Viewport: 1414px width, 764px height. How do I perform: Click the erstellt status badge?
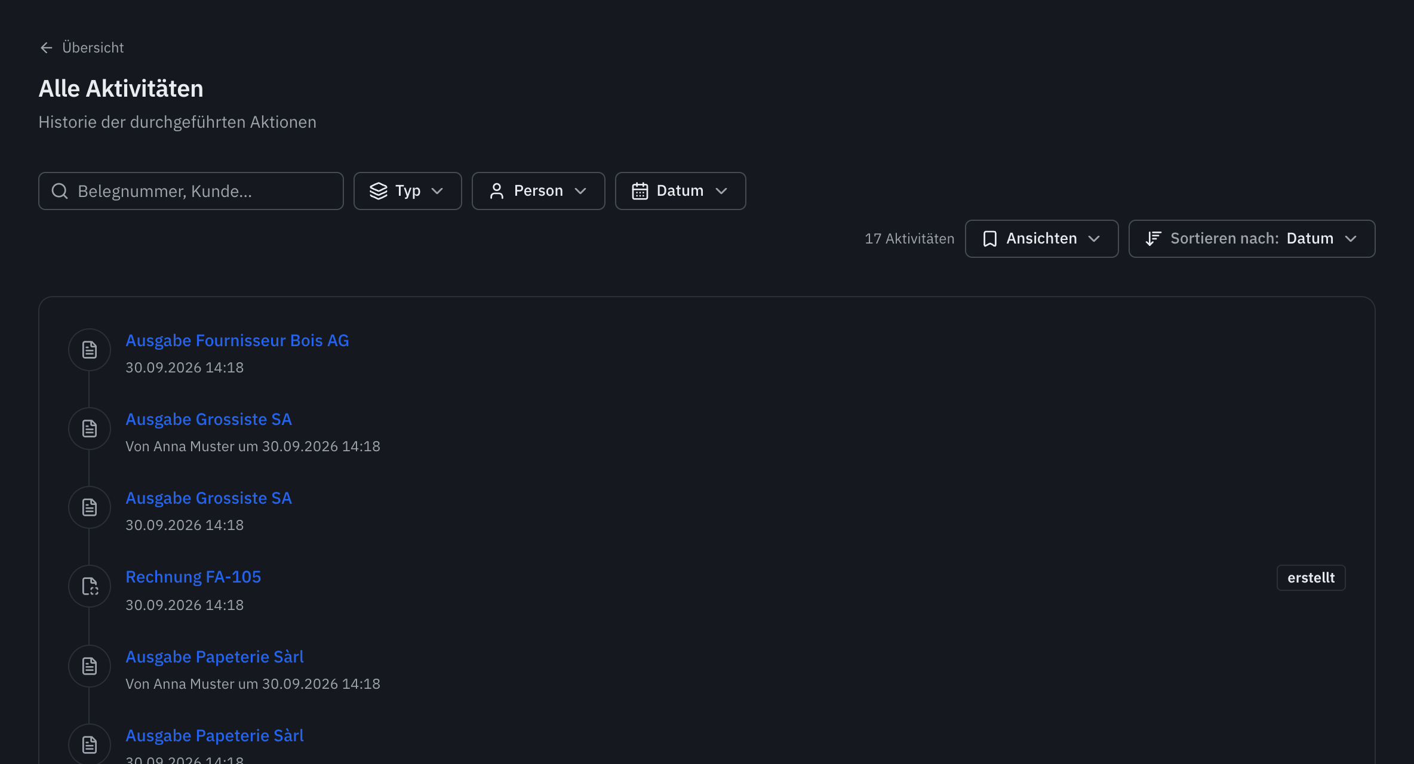[x=1311, y=578]
